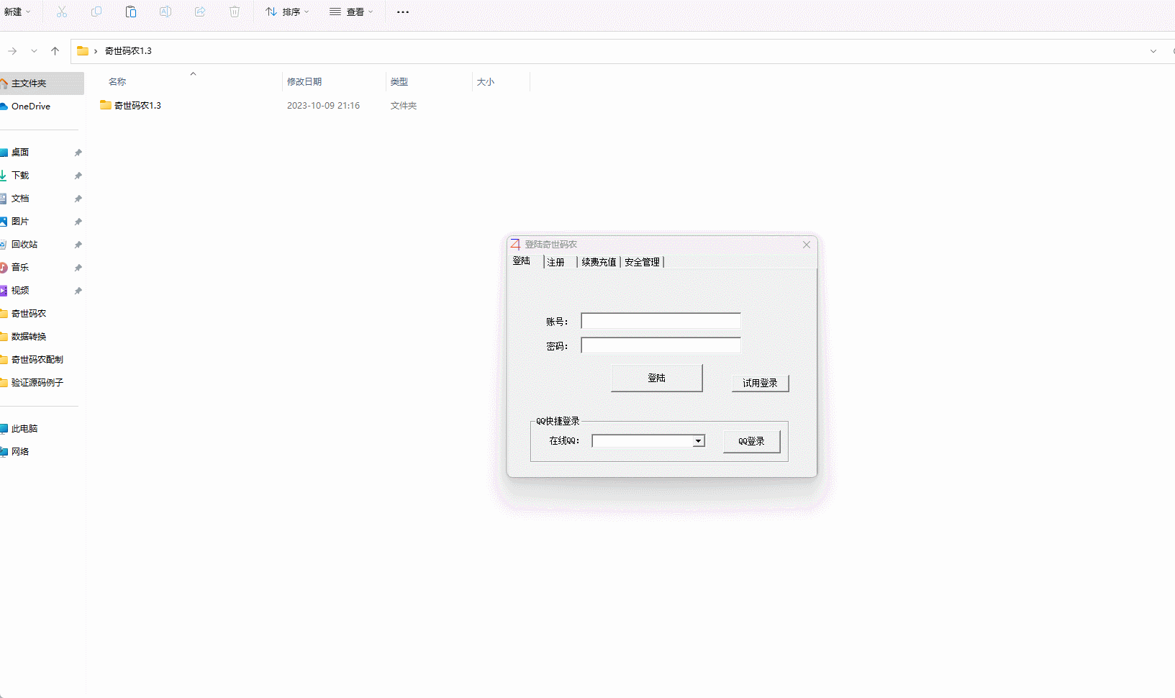
Task: Sort by the 名称 column header
Action: click(117, 82)
